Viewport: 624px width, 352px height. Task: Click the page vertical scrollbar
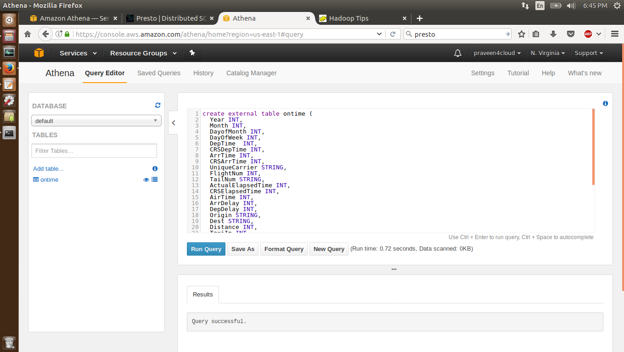point(623,168)
